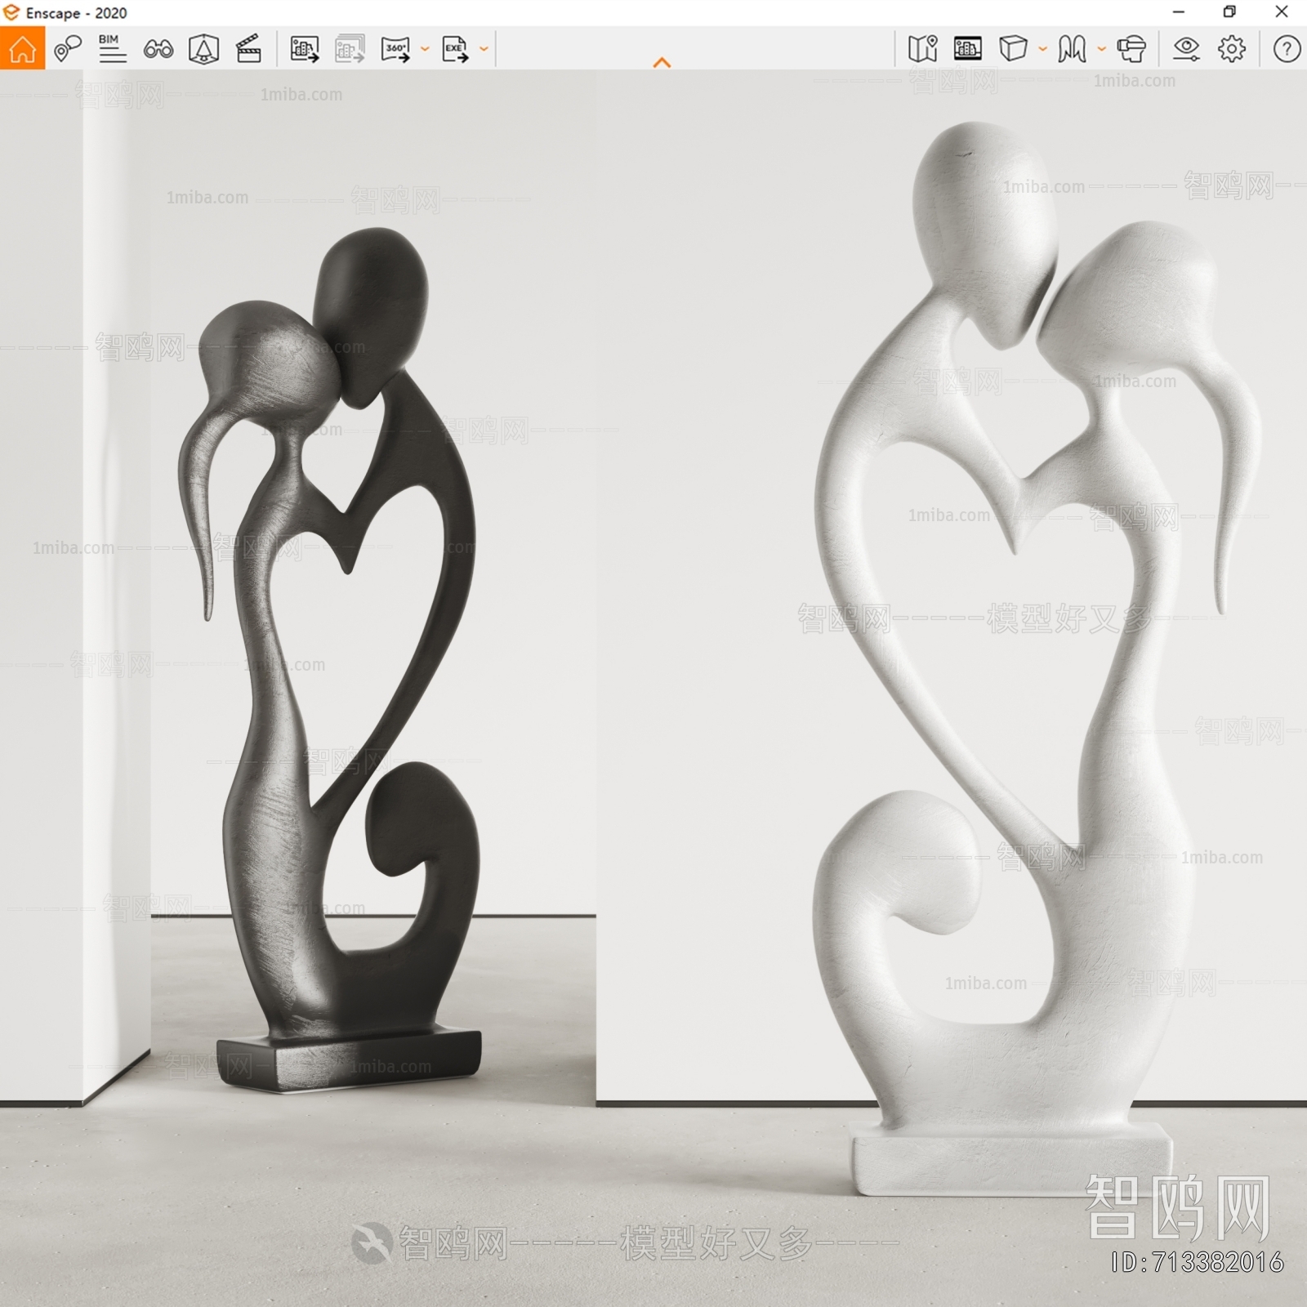This screenshot has width=1307, height=1307.
Task: Close the Enscape window
Action: click(1282, 12)
